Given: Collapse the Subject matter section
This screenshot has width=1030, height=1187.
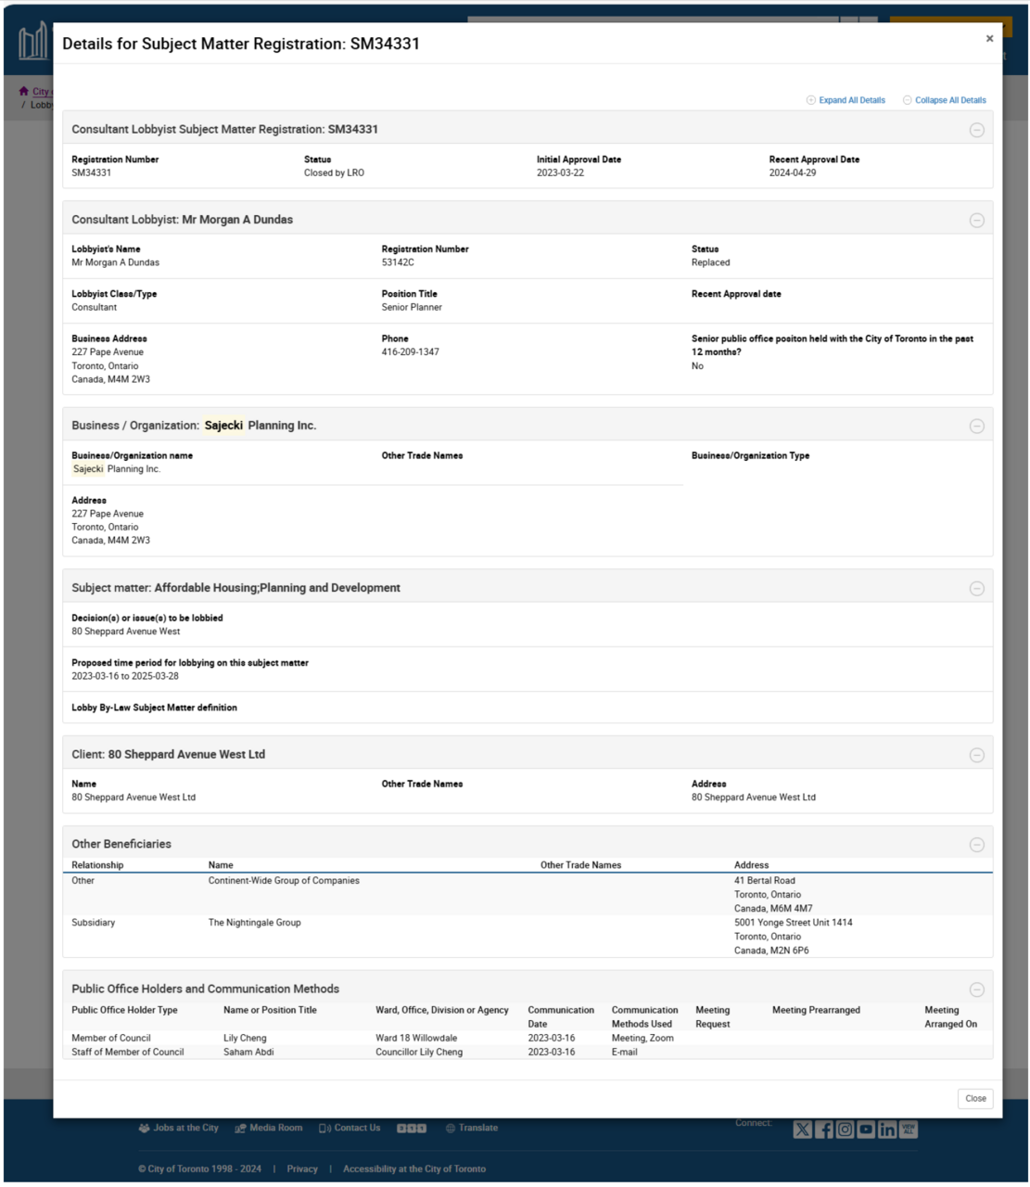Looking at the screenshot, I should 976,589.
